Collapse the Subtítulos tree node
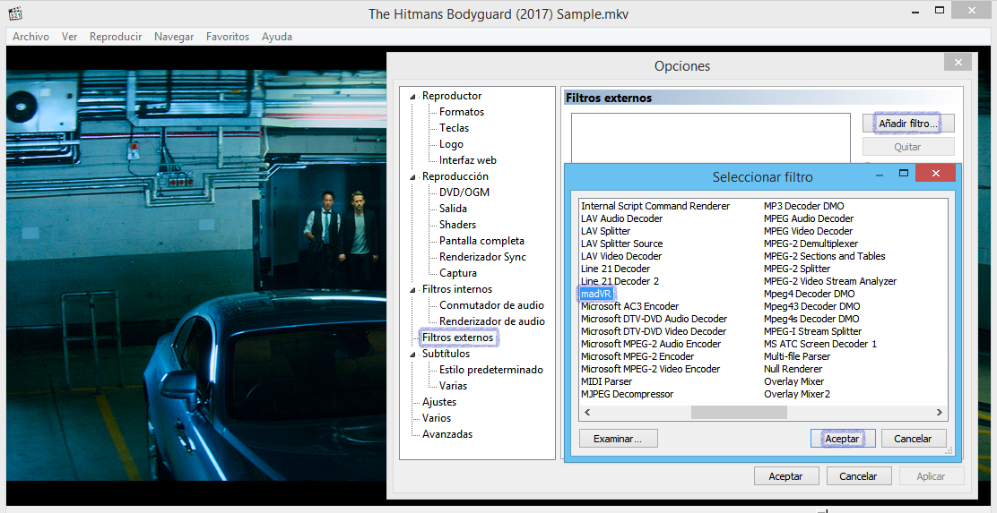 (413, 355)
